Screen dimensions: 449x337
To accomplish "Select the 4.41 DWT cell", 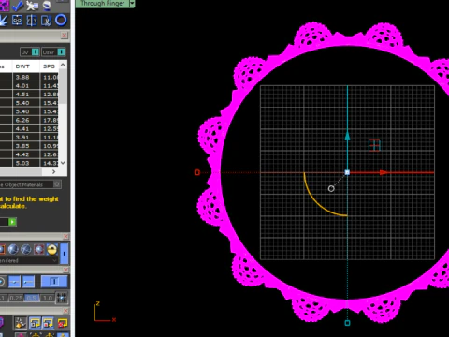I will [26, 128].
